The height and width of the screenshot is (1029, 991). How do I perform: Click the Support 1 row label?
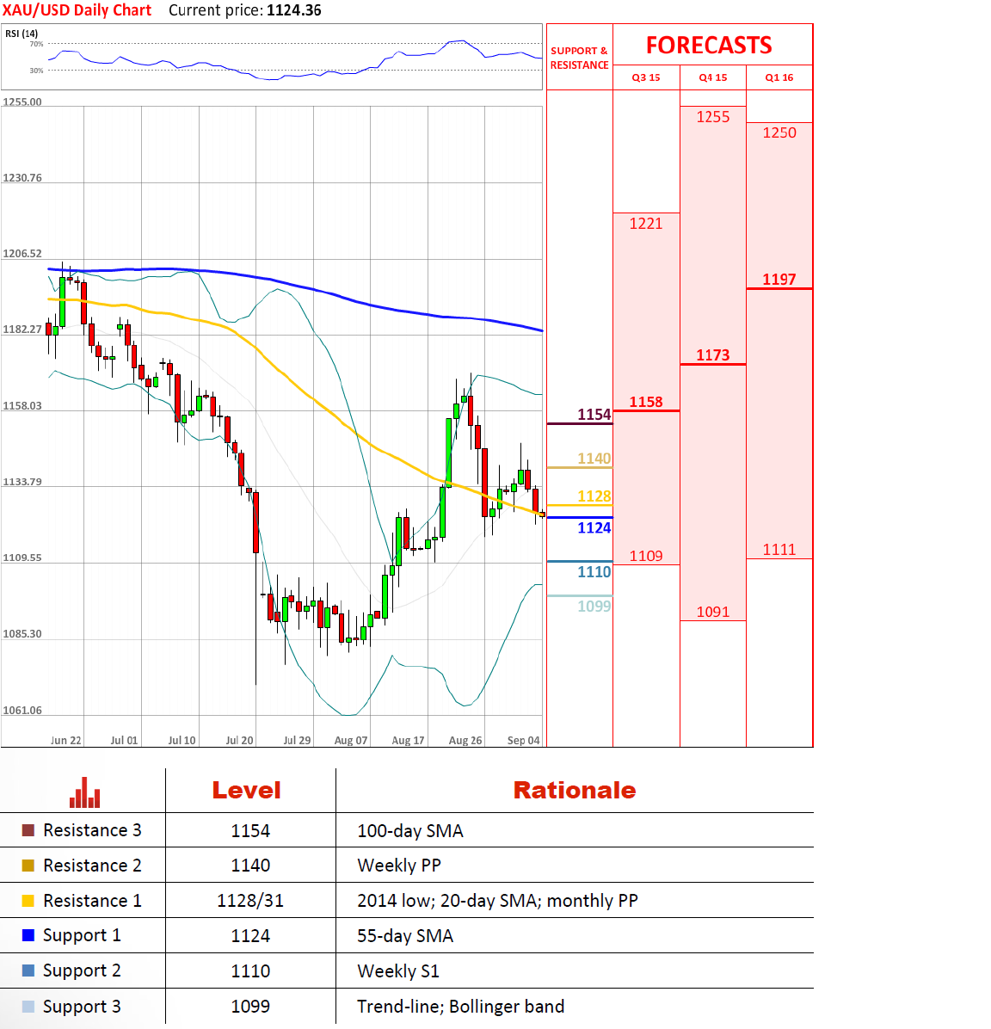point(82,936)
